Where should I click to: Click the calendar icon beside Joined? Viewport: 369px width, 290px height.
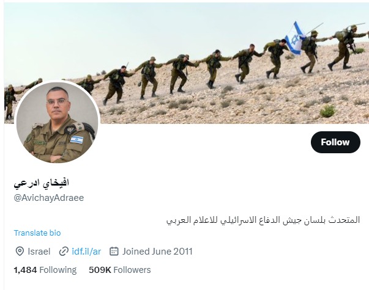[x=114, y=251]
